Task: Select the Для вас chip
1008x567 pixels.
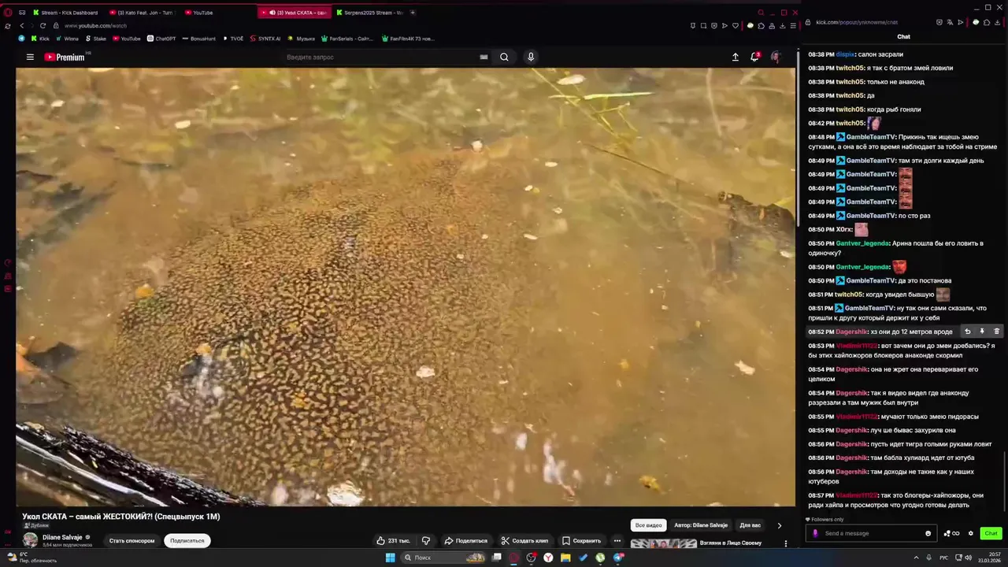Action: (x=750, y=525)
